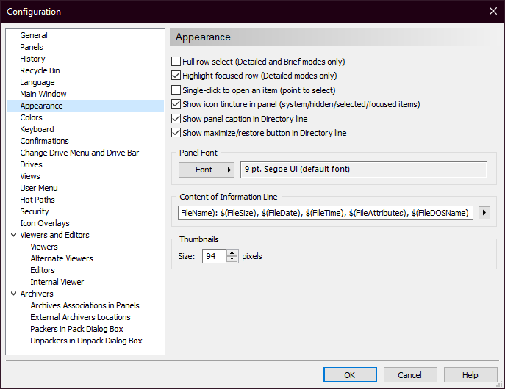
Task: Click the Information Line content text field
Action: (x=326, y=213)
